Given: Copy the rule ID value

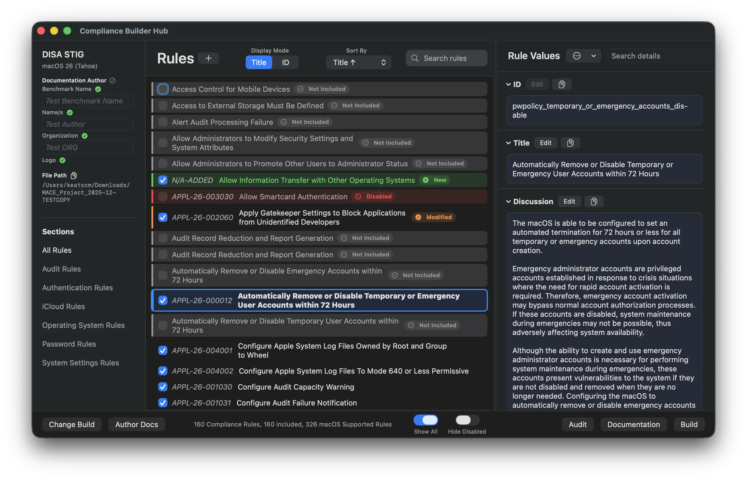Looking at the screenshot, I should pyautogui.click(x=562, y=84).
